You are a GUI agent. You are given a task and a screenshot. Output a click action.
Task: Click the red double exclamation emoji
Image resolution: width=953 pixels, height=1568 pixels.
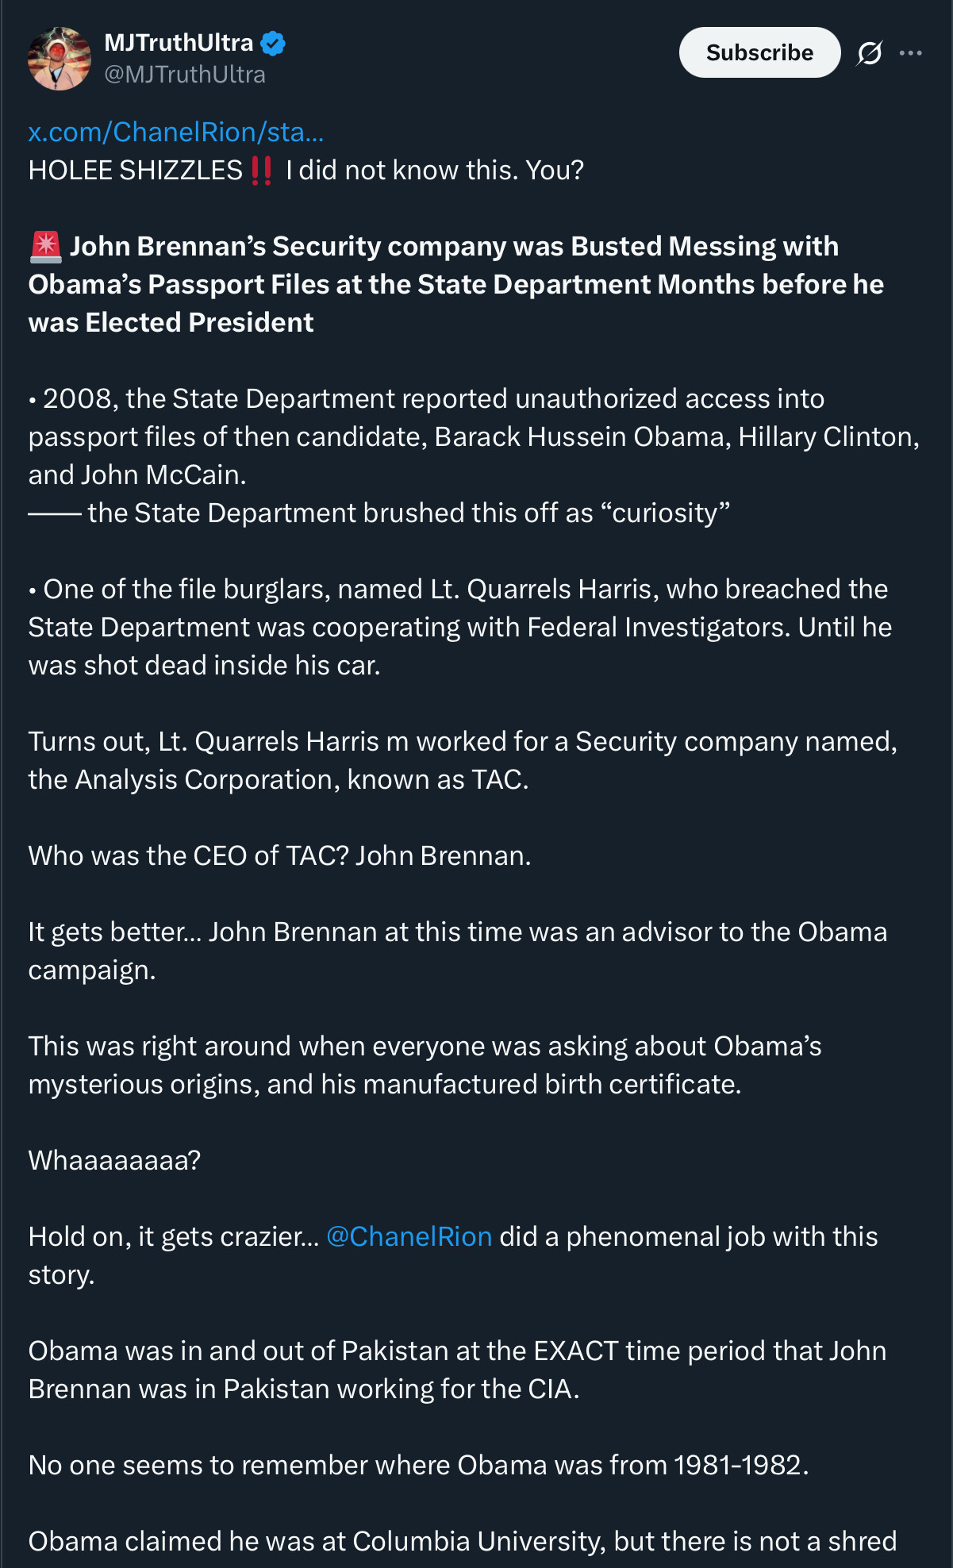tap(261, 171)
